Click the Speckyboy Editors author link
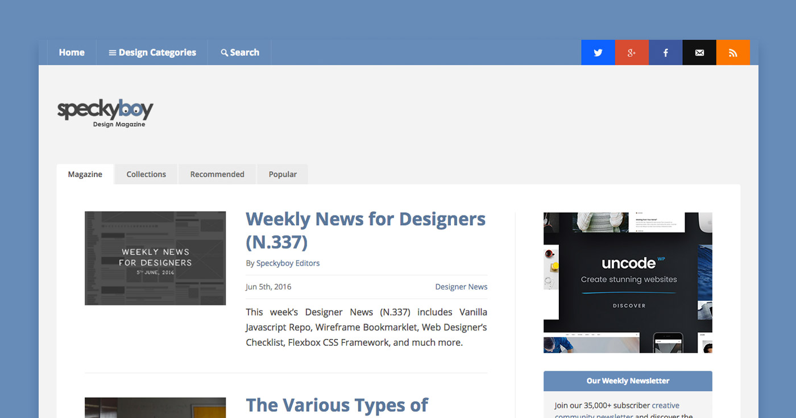This screenshot has height=418, width=796. coord(288,263)
